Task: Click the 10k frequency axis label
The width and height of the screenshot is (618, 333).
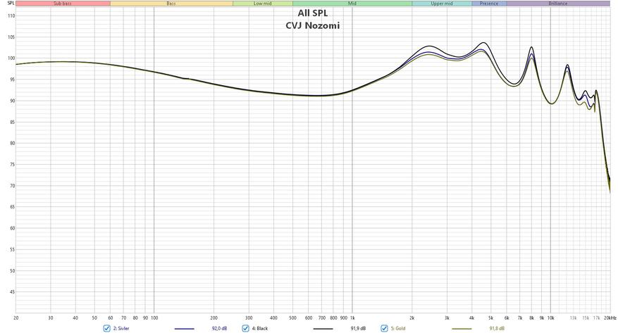Action: click(x=551, y=318)
